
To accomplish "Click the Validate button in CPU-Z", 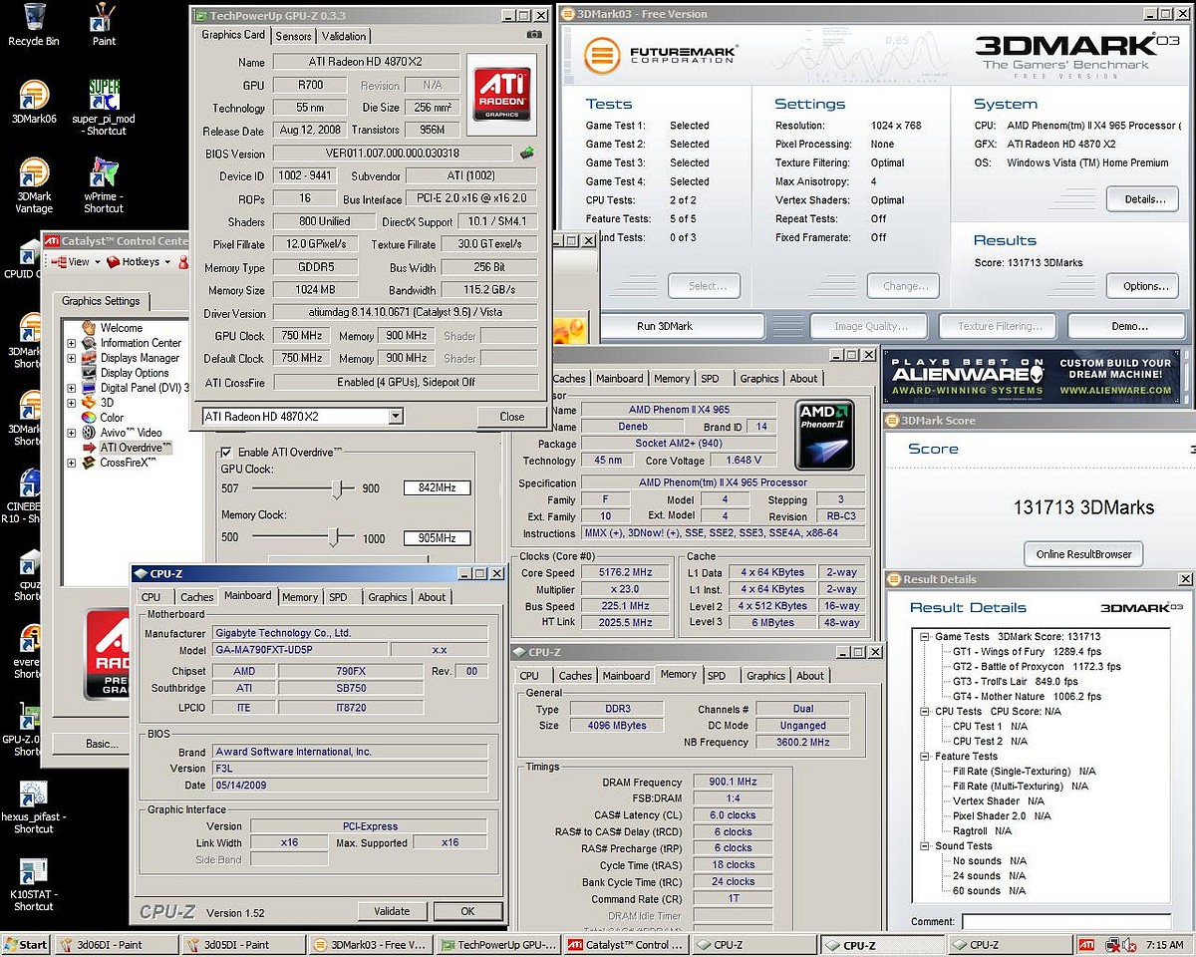I will click(x=392, y=910).
